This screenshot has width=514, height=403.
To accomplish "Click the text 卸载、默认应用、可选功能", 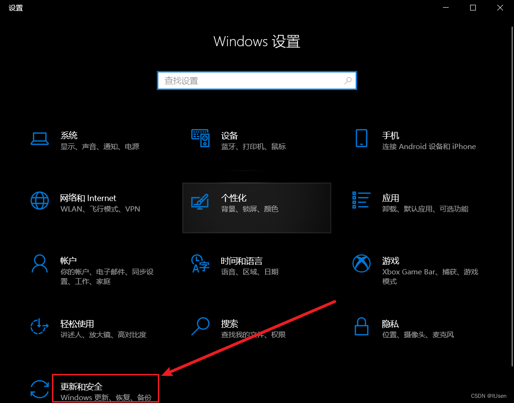I will (x=425, y=209).
